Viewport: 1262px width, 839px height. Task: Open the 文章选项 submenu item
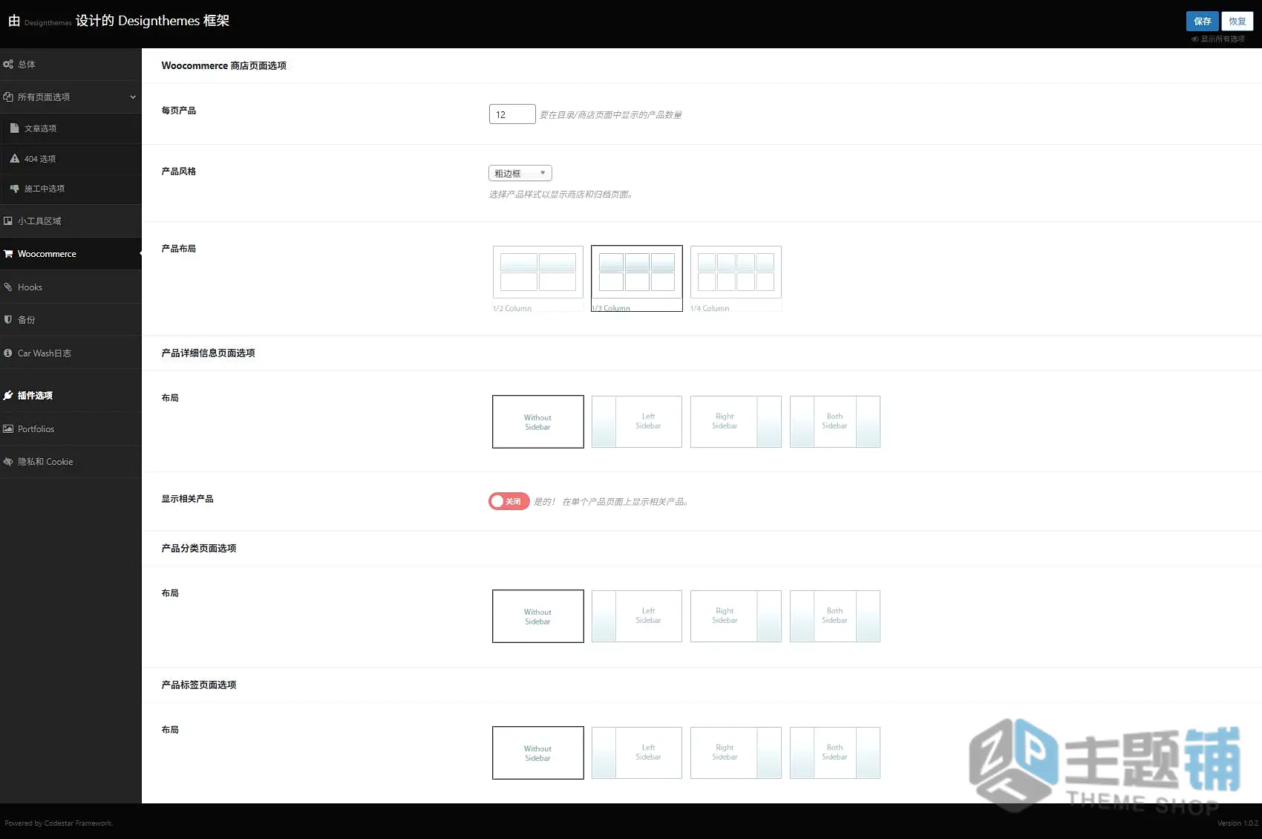click(71, 128)
